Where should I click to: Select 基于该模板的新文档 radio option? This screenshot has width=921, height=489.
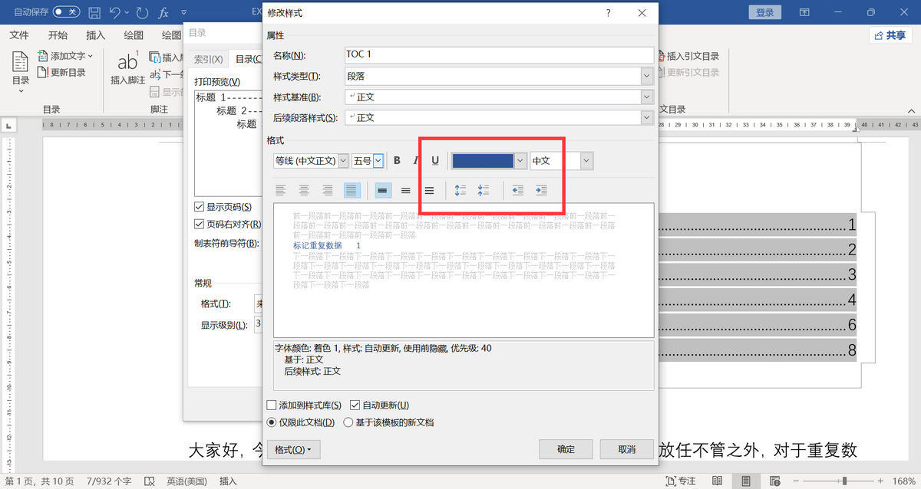click(348, 422)
